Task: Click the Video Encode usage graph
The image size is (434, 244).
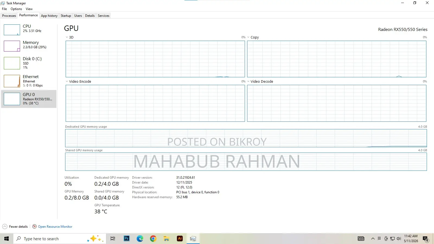Action: (155, 103)
